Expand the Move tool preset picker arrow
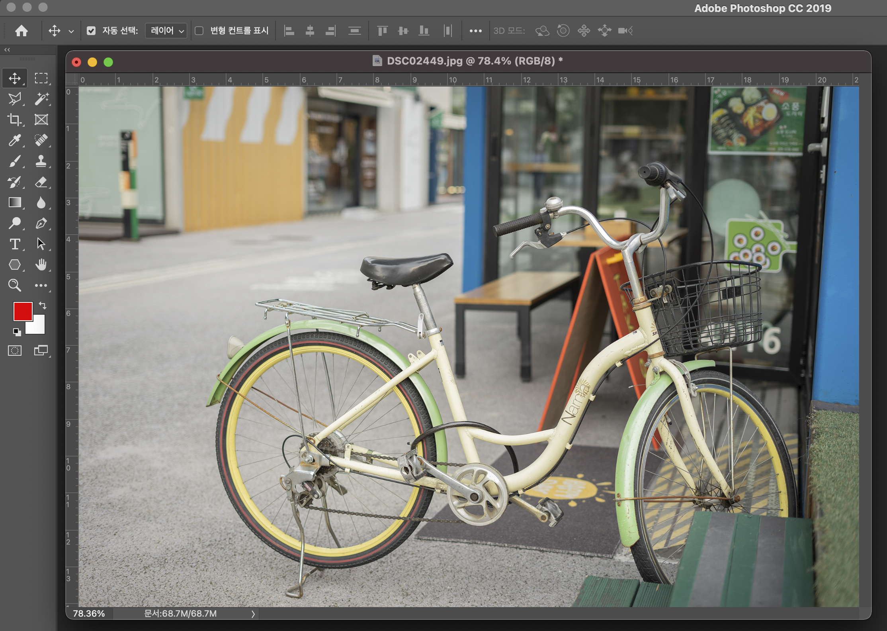 (x=71, y=31)
